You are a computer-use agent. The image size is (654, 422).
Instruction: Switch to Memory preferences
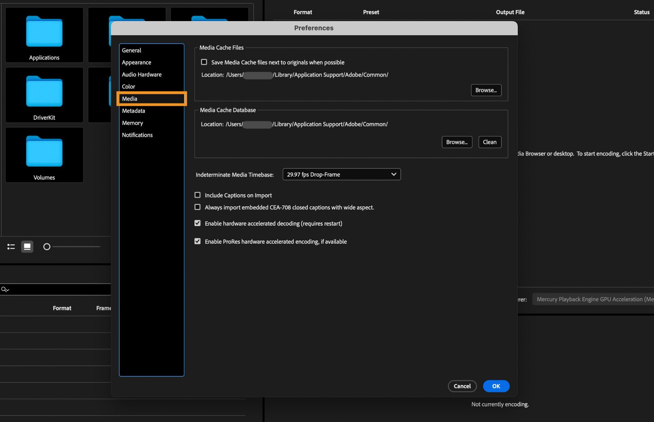coord(133,123)
